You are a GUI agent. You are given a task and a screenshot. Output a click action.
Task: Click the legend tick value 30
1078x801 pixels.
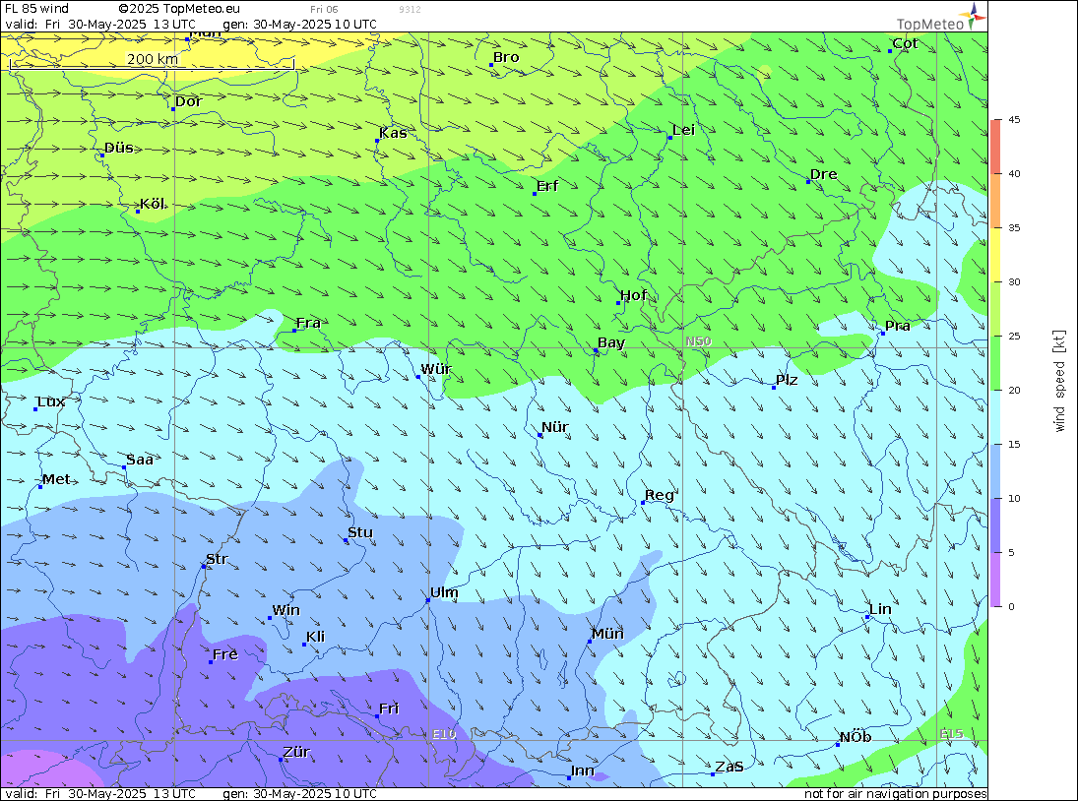(x=1014, y=281)
